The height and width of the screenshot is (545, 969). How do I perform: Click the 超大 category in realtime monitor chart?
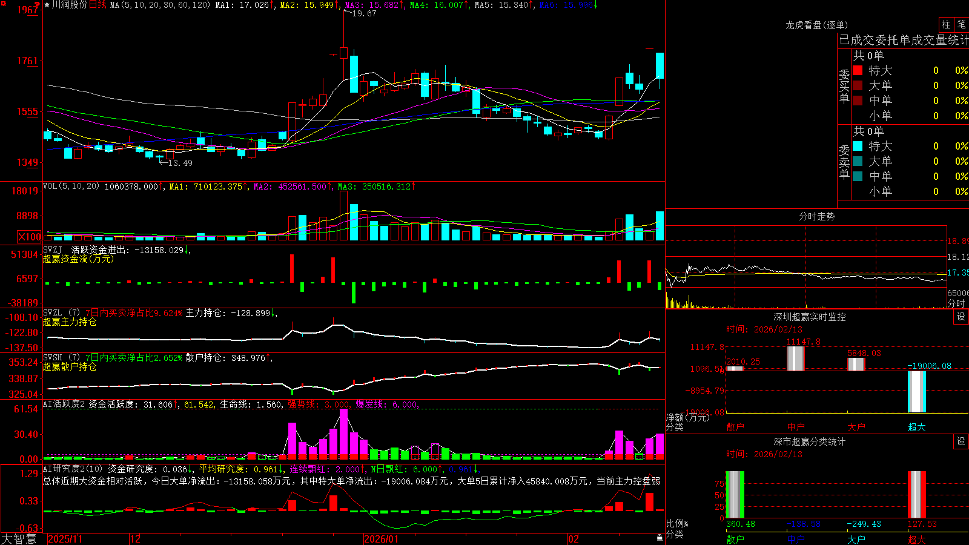coord(917,427)
